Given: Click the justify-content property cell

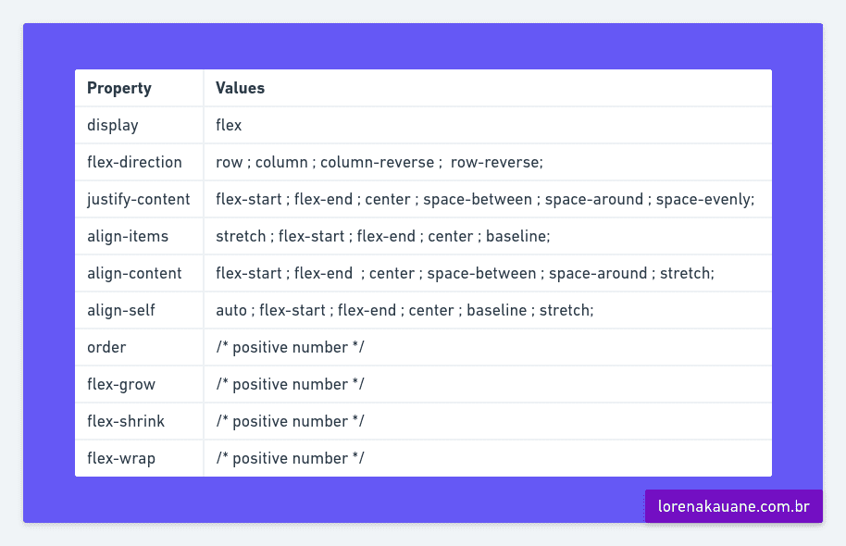Looking at the screenshot, I should 138,199.
